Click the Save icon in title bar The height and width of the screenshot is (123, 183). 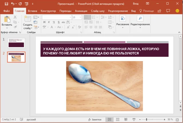6,4
